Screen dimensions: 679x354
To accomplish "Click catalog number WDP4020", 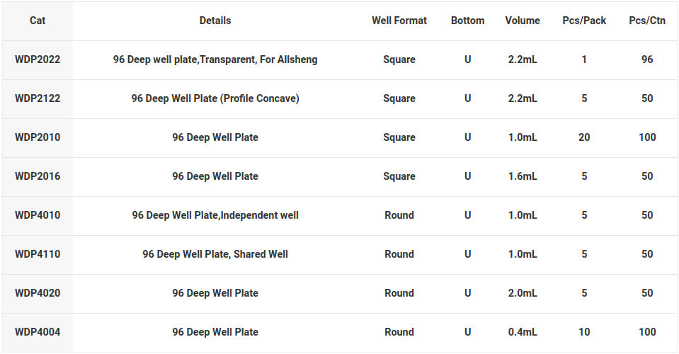I will (x=38, y=293).
